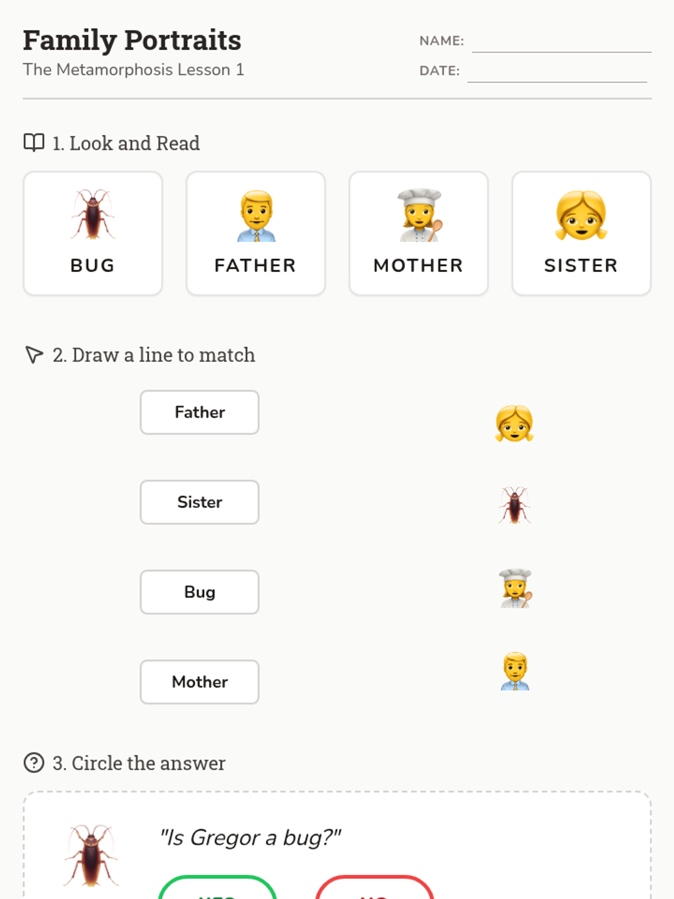
Task: Click the pointer icon beside Draw a line
Action: pos(34,355)
